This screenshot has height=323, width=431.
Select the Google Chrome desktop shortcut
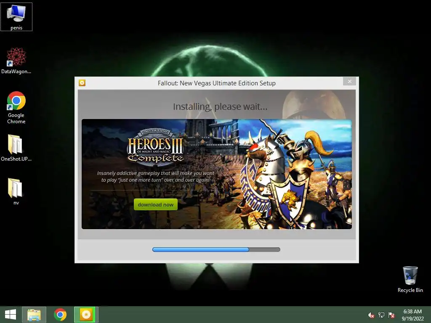(x=16, y=108)
